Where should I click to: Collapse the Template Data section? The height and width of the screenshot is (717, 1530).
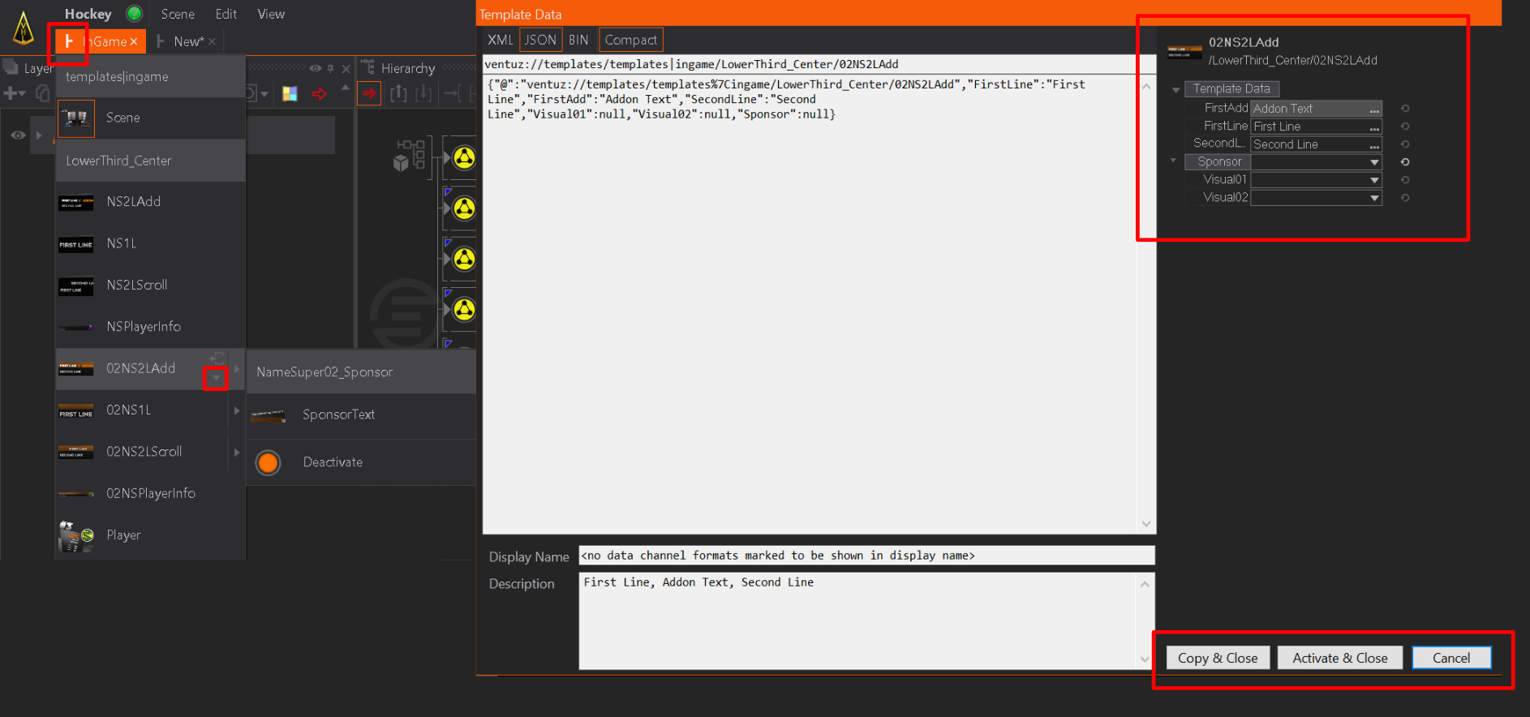click(x=1175, y=89)
